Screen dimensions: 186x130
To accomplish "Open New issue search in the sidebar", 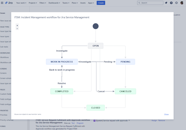I will pyautogui.click(x=6, y=21).
